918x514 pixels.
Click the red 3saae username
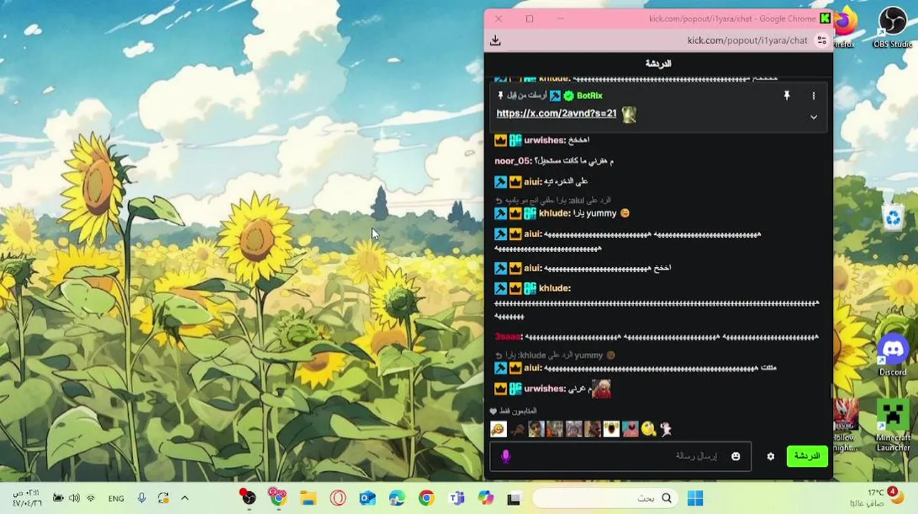(x=508, y=337)
